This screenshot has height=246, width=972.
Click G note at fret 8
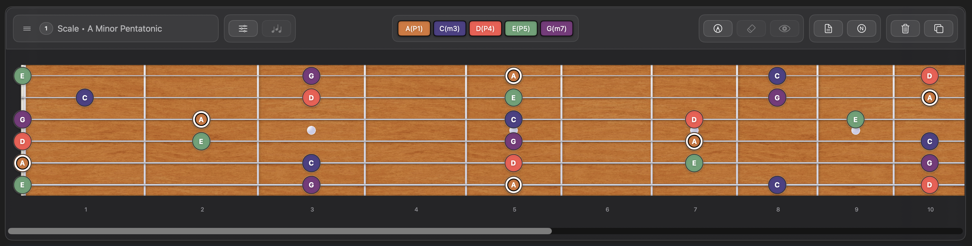(777, 98)
